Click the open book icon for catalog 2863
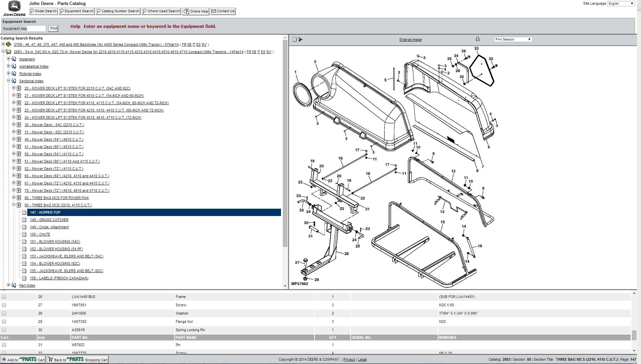 tap(9, 52)
